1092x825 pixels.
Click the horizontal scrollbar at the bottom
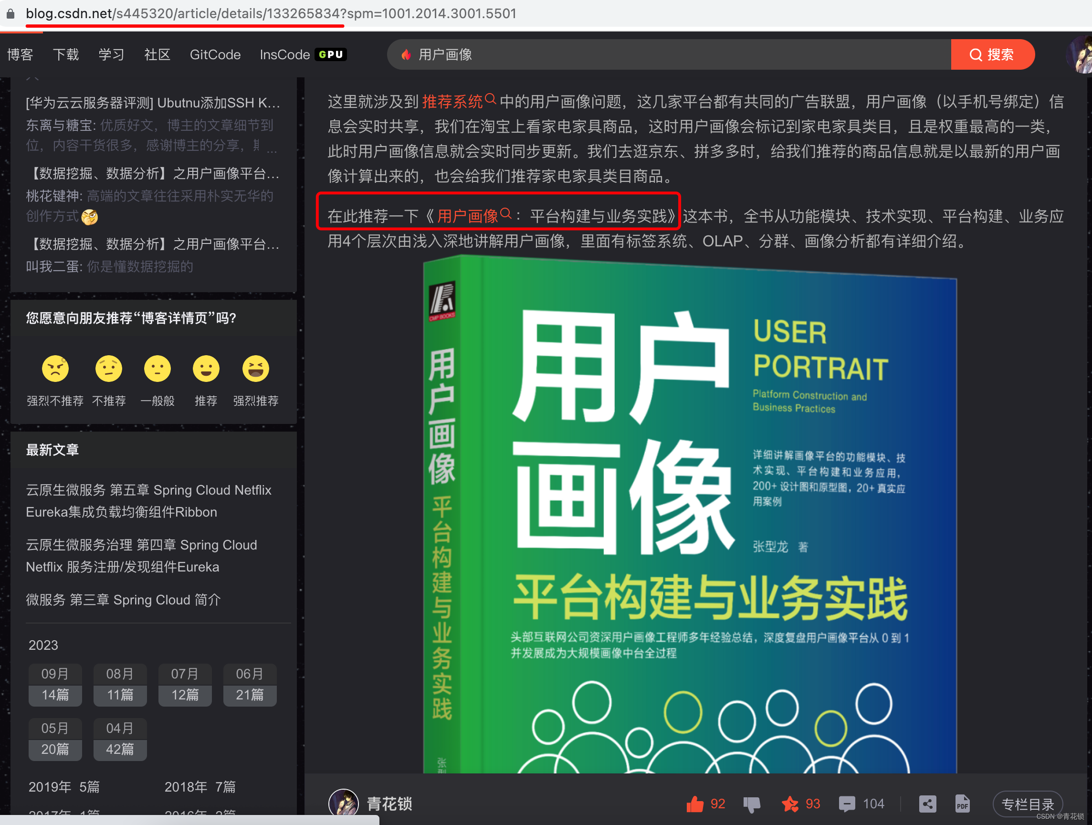tap(189, 820)
